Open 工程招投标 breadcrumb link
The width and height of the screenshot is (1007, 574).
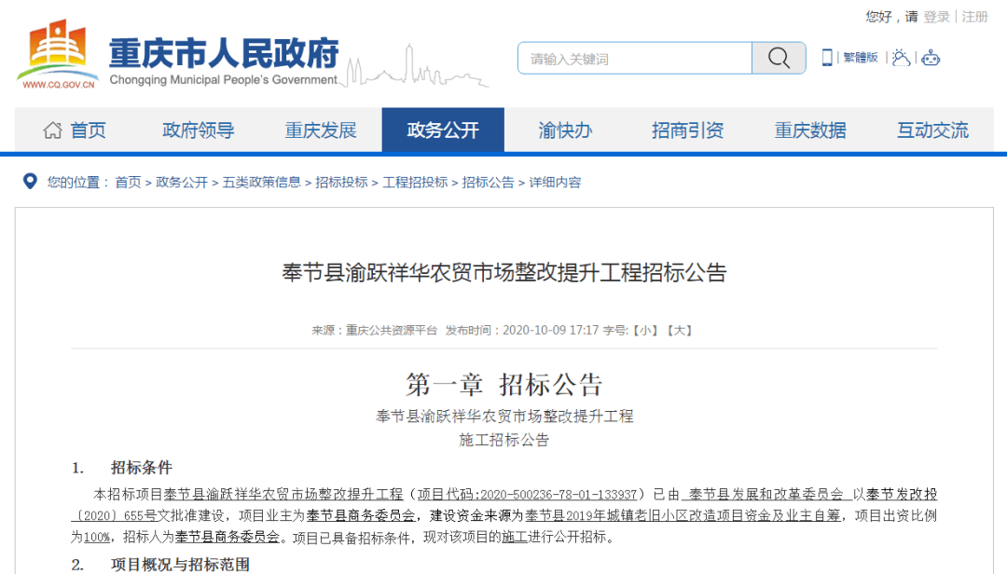coord(415,183)
